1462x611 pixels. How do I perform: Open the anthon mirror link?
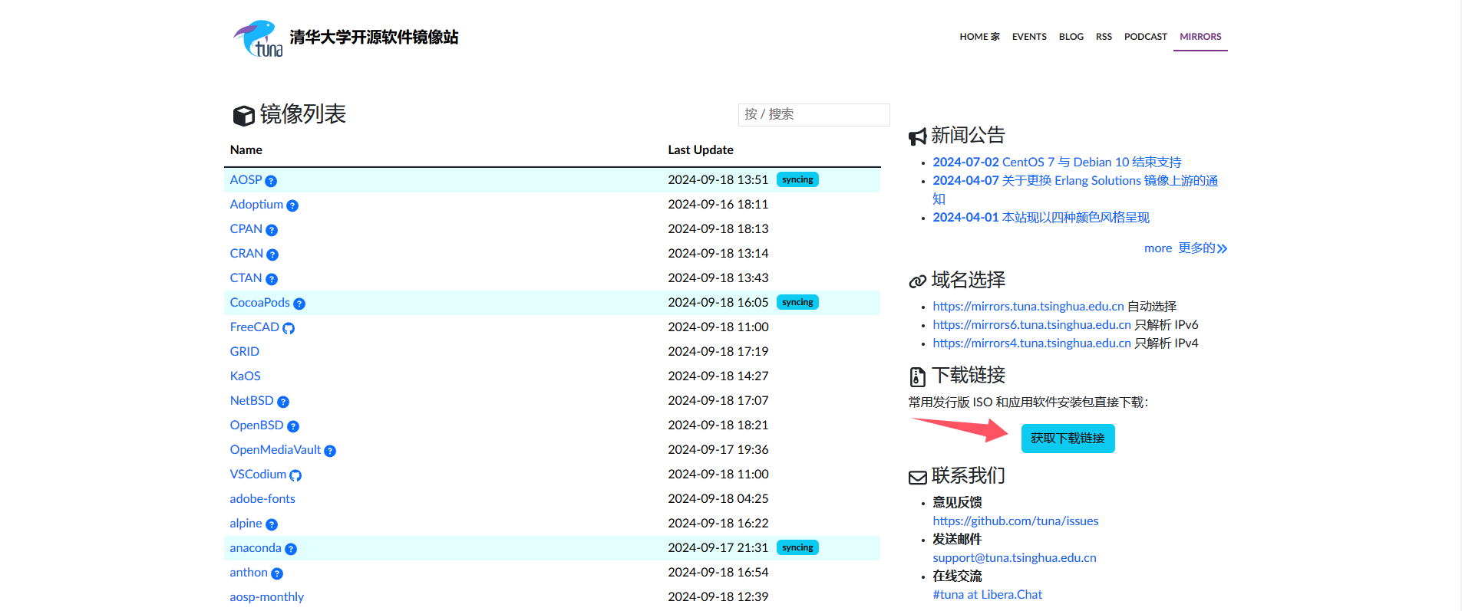pos(249,572)
